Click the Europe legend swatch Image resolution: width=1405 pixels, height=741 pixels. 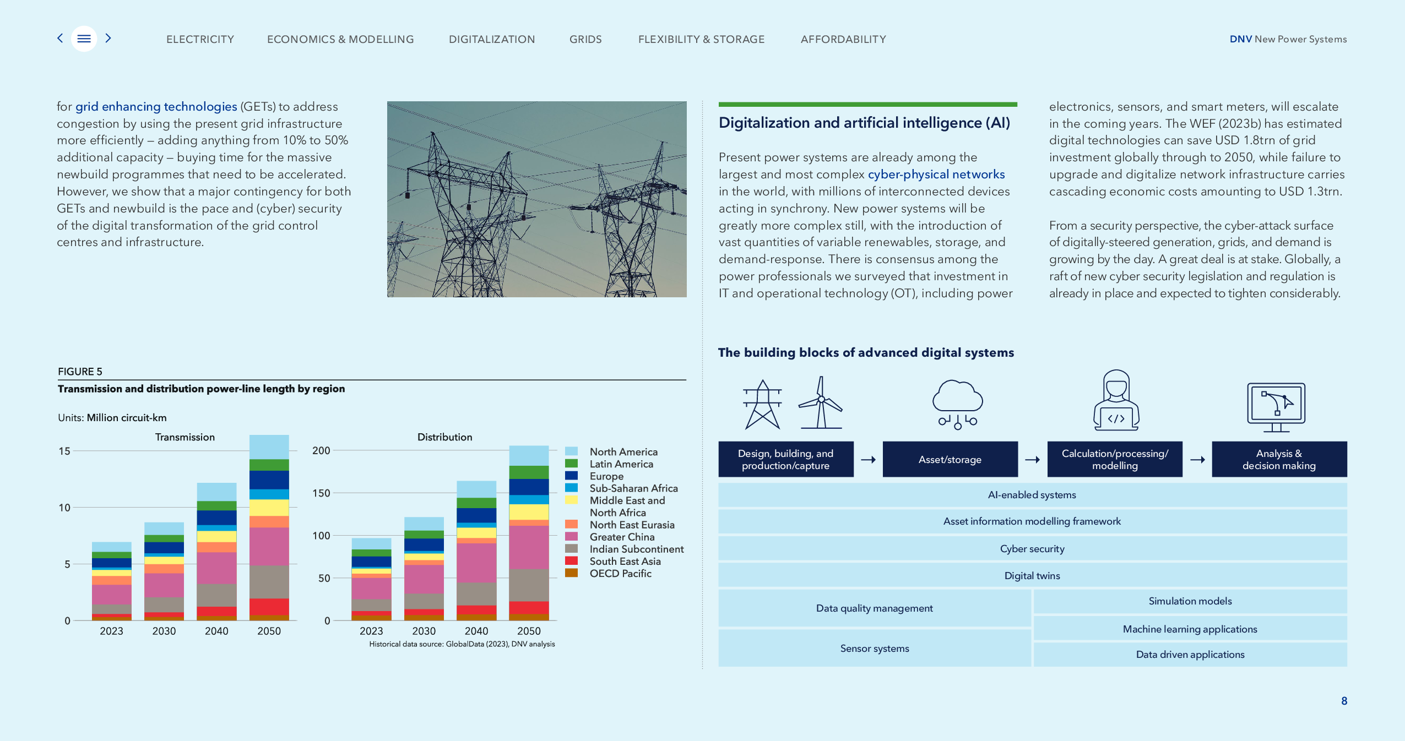pos(571,476)
